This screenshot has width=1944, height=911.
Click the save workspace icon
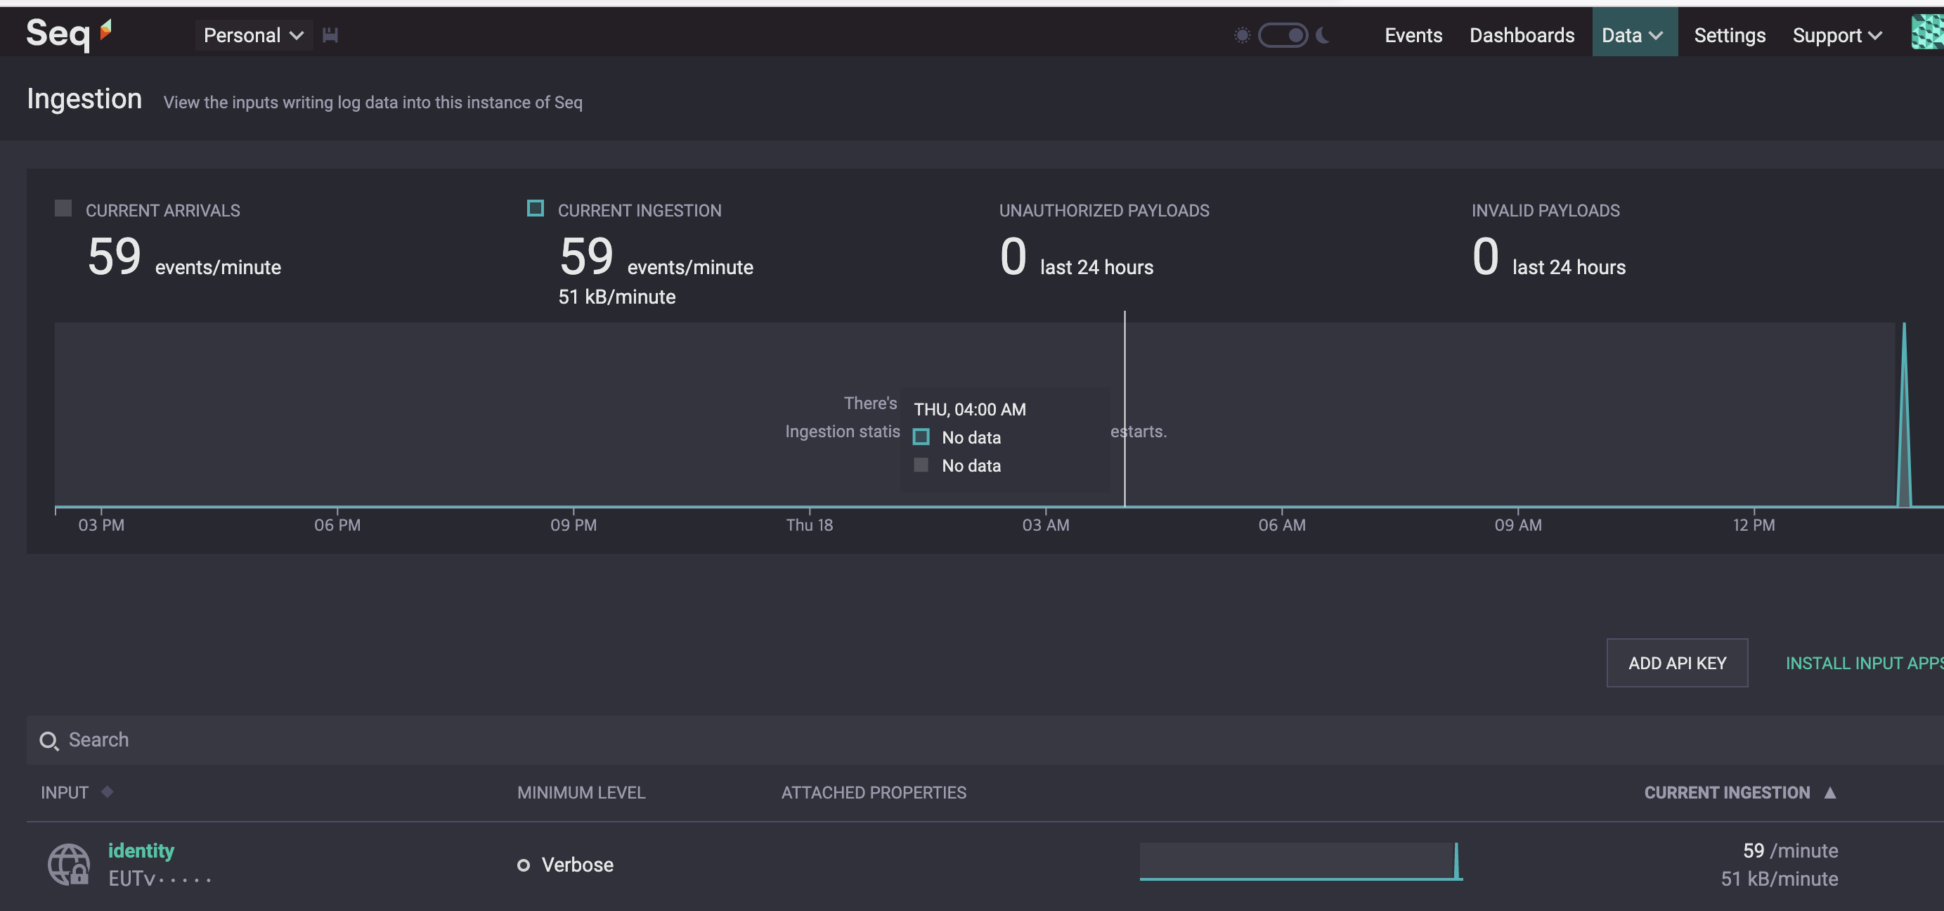click(x=330, y=34)
